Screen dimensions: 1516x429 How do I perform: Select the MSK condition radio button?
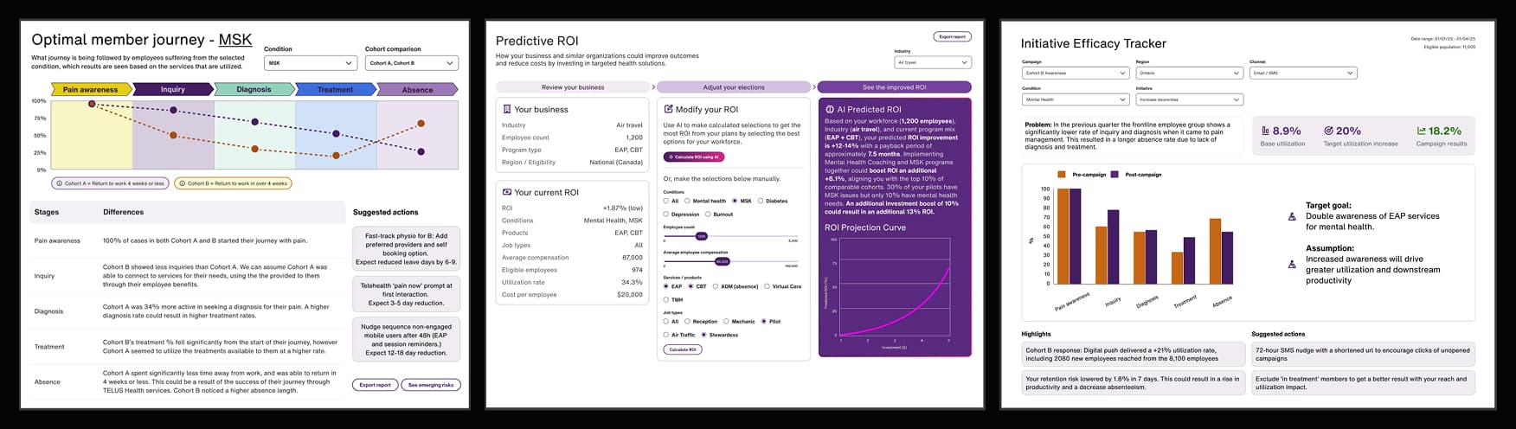click(x=736, y=201)
